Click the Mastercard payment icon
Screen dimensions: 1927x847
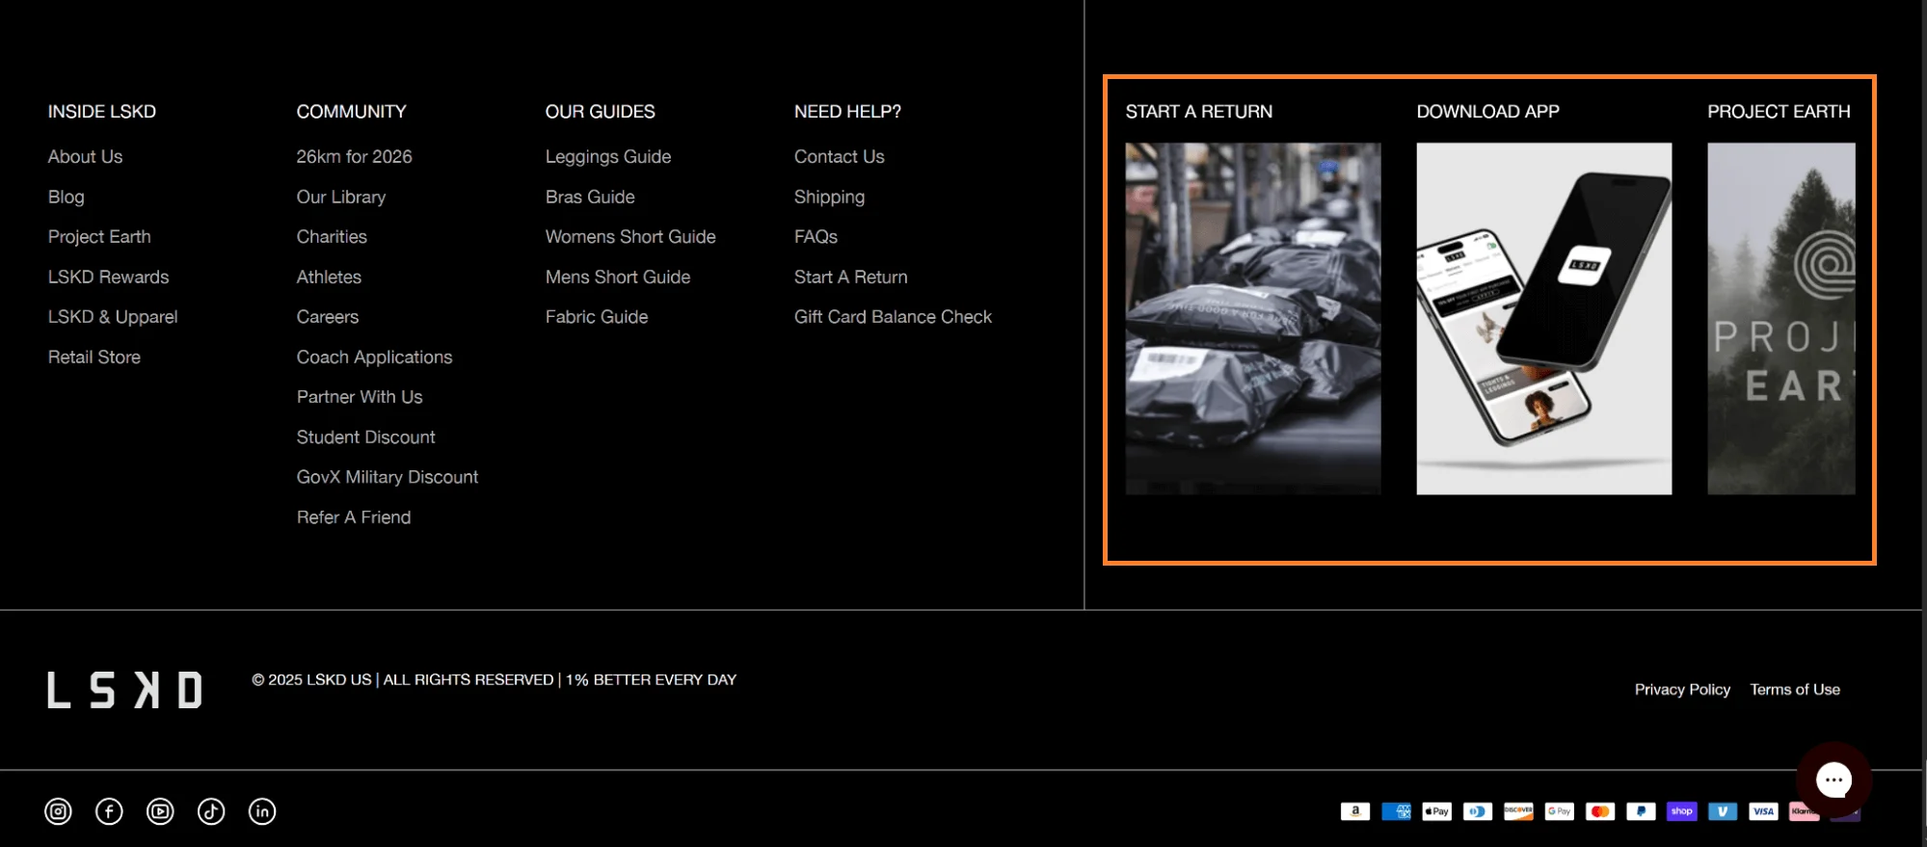click(x=1600, y=811)
